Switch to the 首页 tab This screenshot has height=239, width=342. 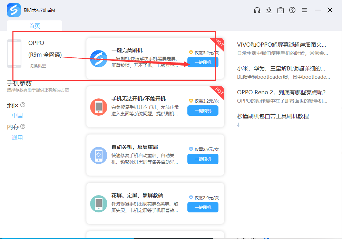pos(35,26)
